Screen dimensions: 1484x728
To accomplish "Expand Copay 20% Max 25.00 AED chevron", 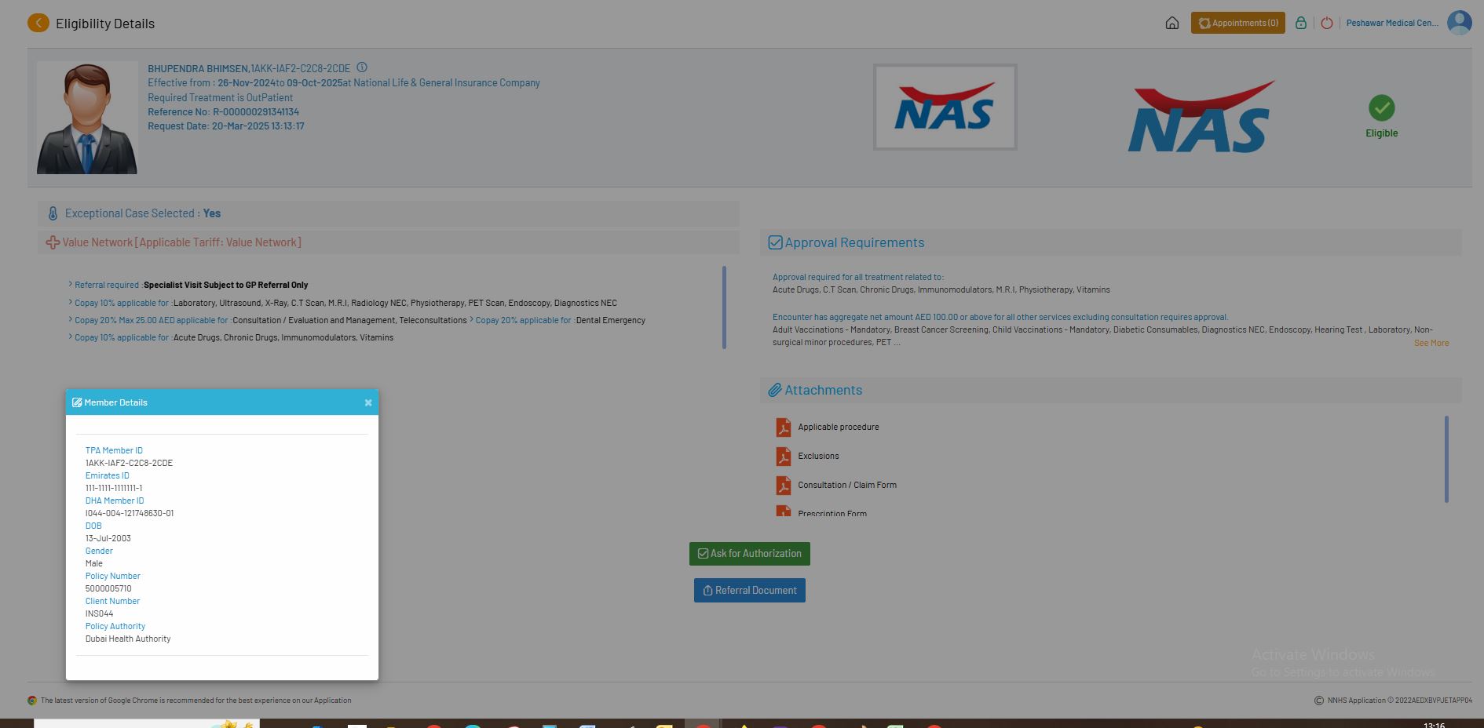I will [x=71, y=320].
